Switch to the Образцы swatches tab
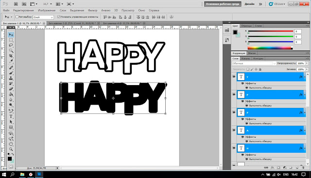311x178 pixels. 246,26
